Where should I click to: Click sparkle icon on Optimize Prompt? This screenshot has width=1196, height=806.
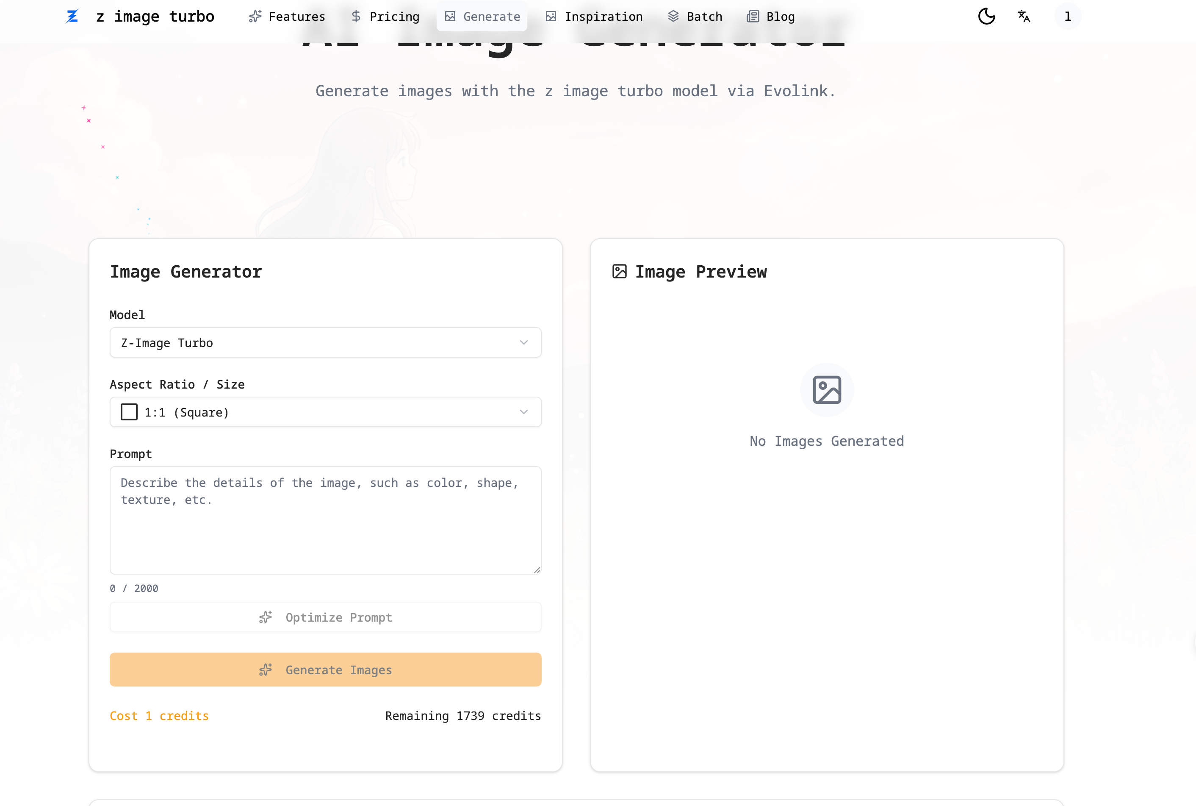coord(266,617)
